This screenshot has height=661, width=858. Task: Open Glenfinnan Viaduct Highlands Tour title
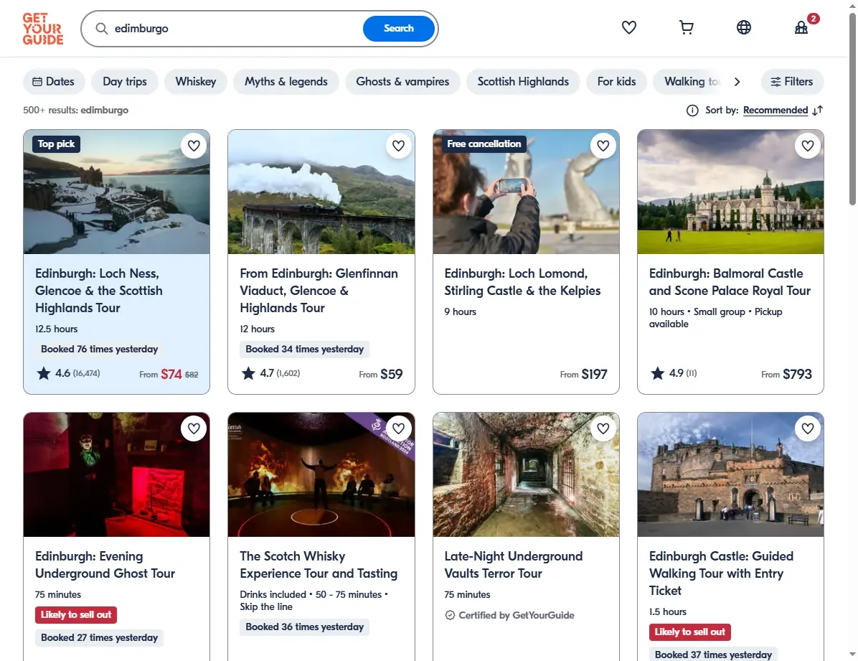[319, 291]
